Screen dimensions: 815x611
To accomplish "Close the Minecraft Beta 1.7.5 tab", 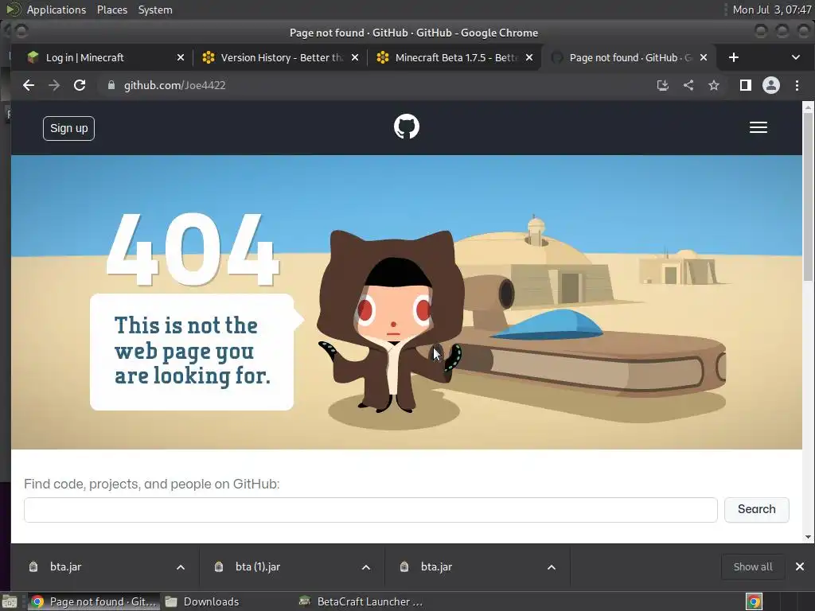I will click(x=529, y=57).
